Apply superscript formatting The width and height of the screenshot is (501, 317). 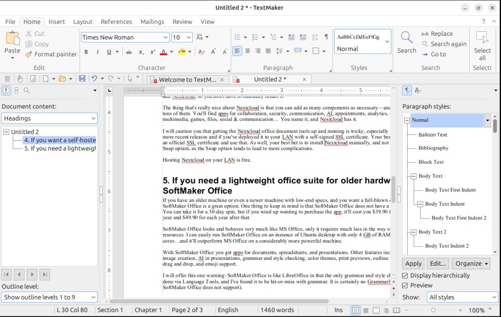[153, 52]
